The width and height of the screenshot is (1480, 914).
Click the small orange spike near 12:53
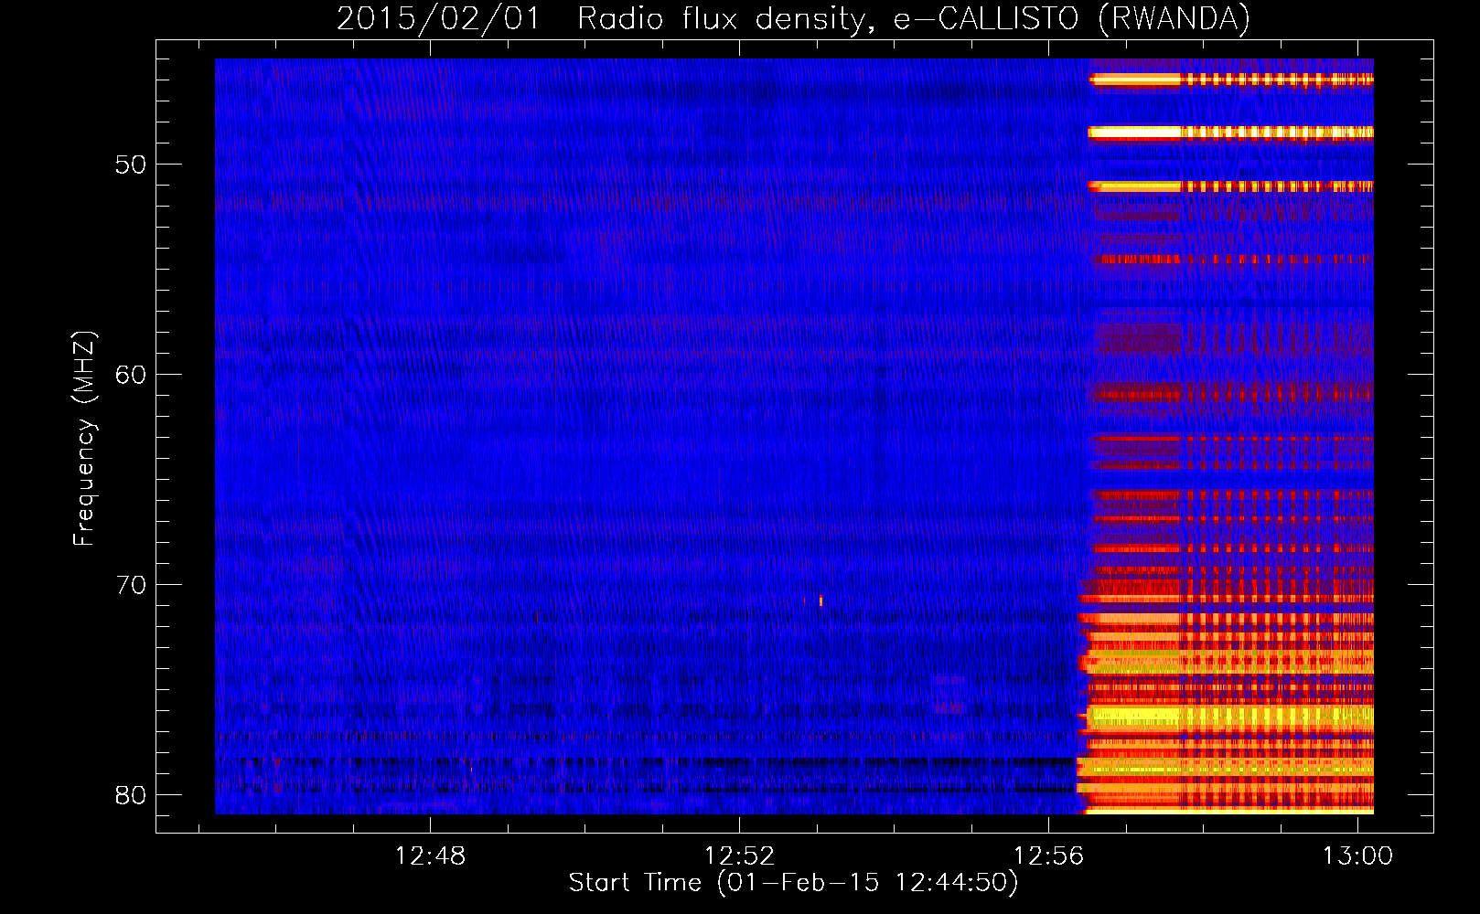(x=820, y=600)
